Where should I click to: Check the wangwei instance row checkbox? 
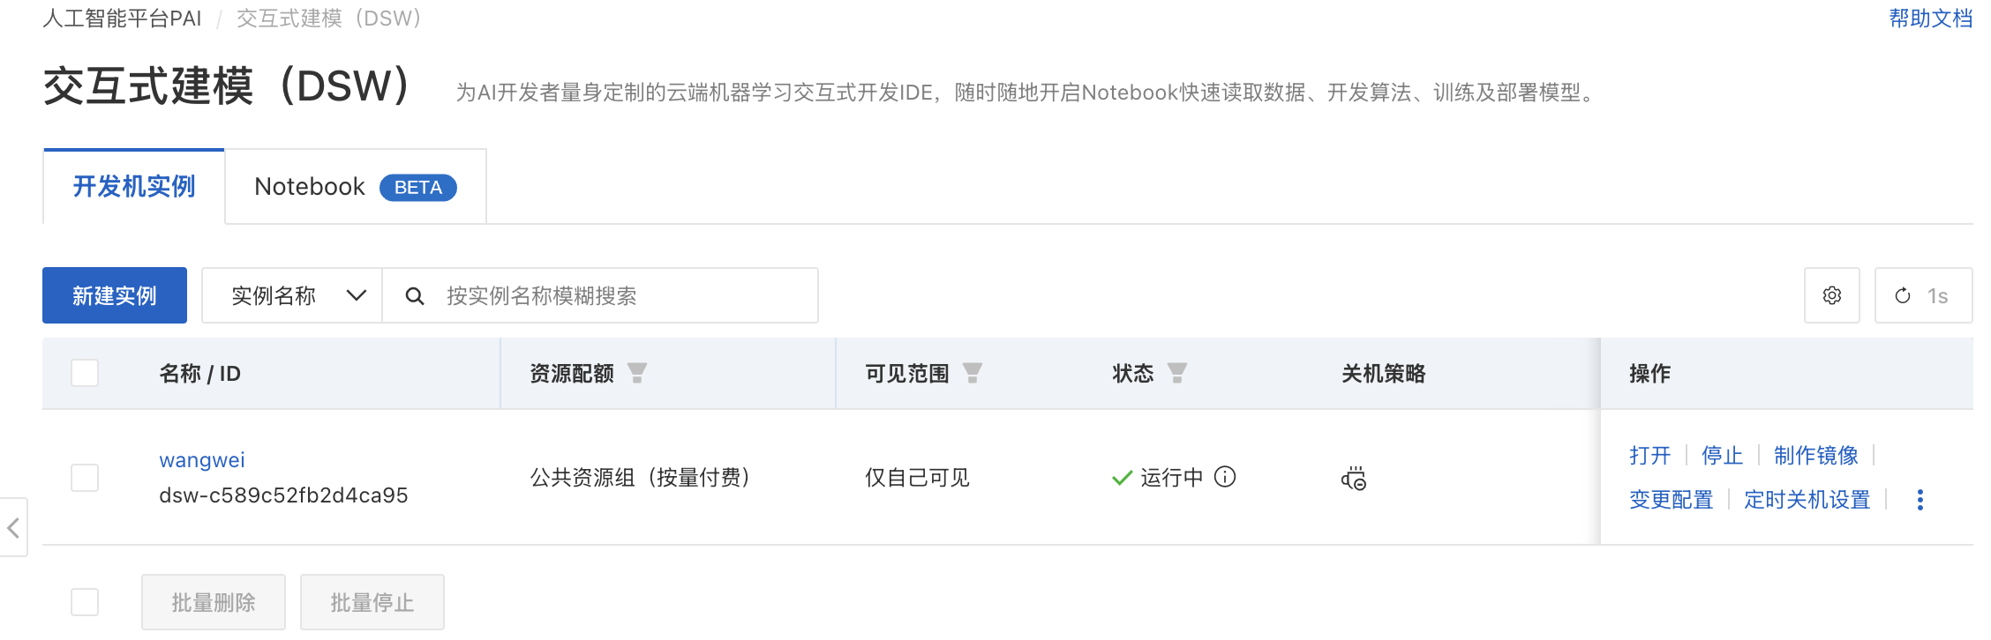coord(85,478)
